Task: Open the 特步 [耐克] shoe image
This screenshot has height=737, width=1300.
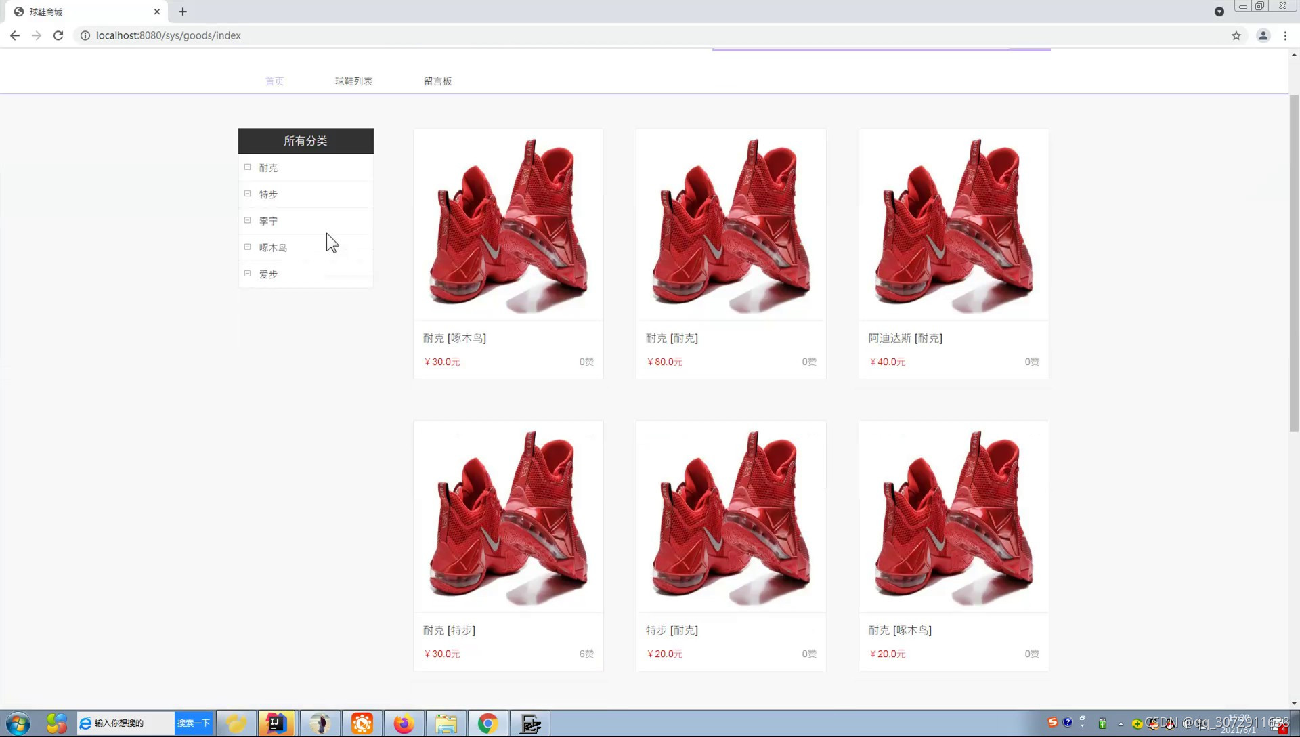Action: point(731,517)
